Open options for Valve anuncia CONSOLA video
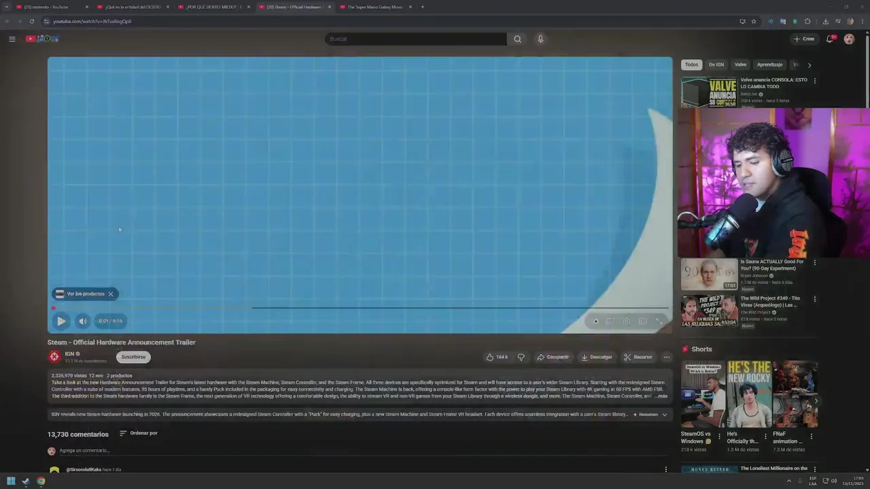The width and height of the screenshot is (870, 489). (x=814, y=81)
